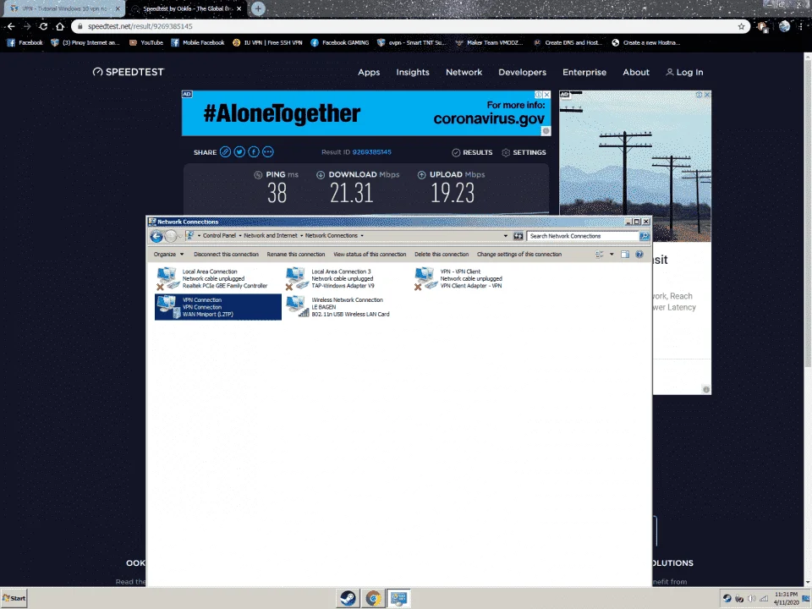Click the Control Panel breadcrumb
Image resolution: width=812 pixels, height=609 pixels.
[219, 236]
